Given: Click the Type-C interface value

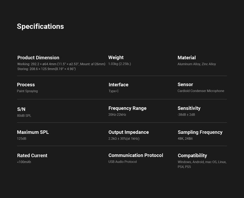Looking at the screenshot, I should [x=113, y=91].
